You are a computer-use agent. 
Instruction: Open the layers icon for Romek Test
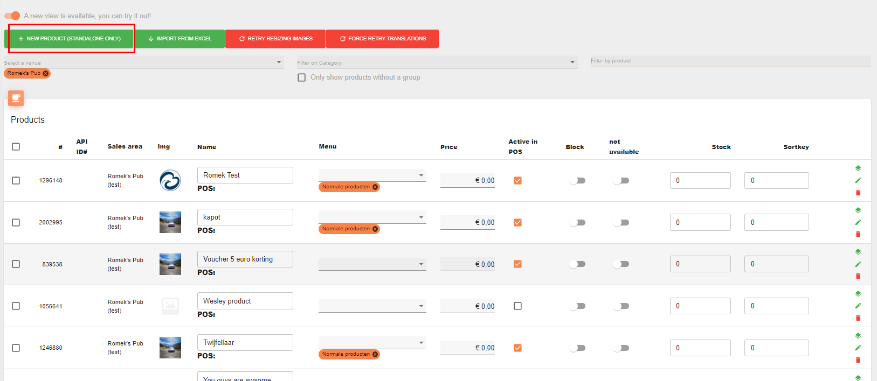pyautogui.click(x=858, y=168)
